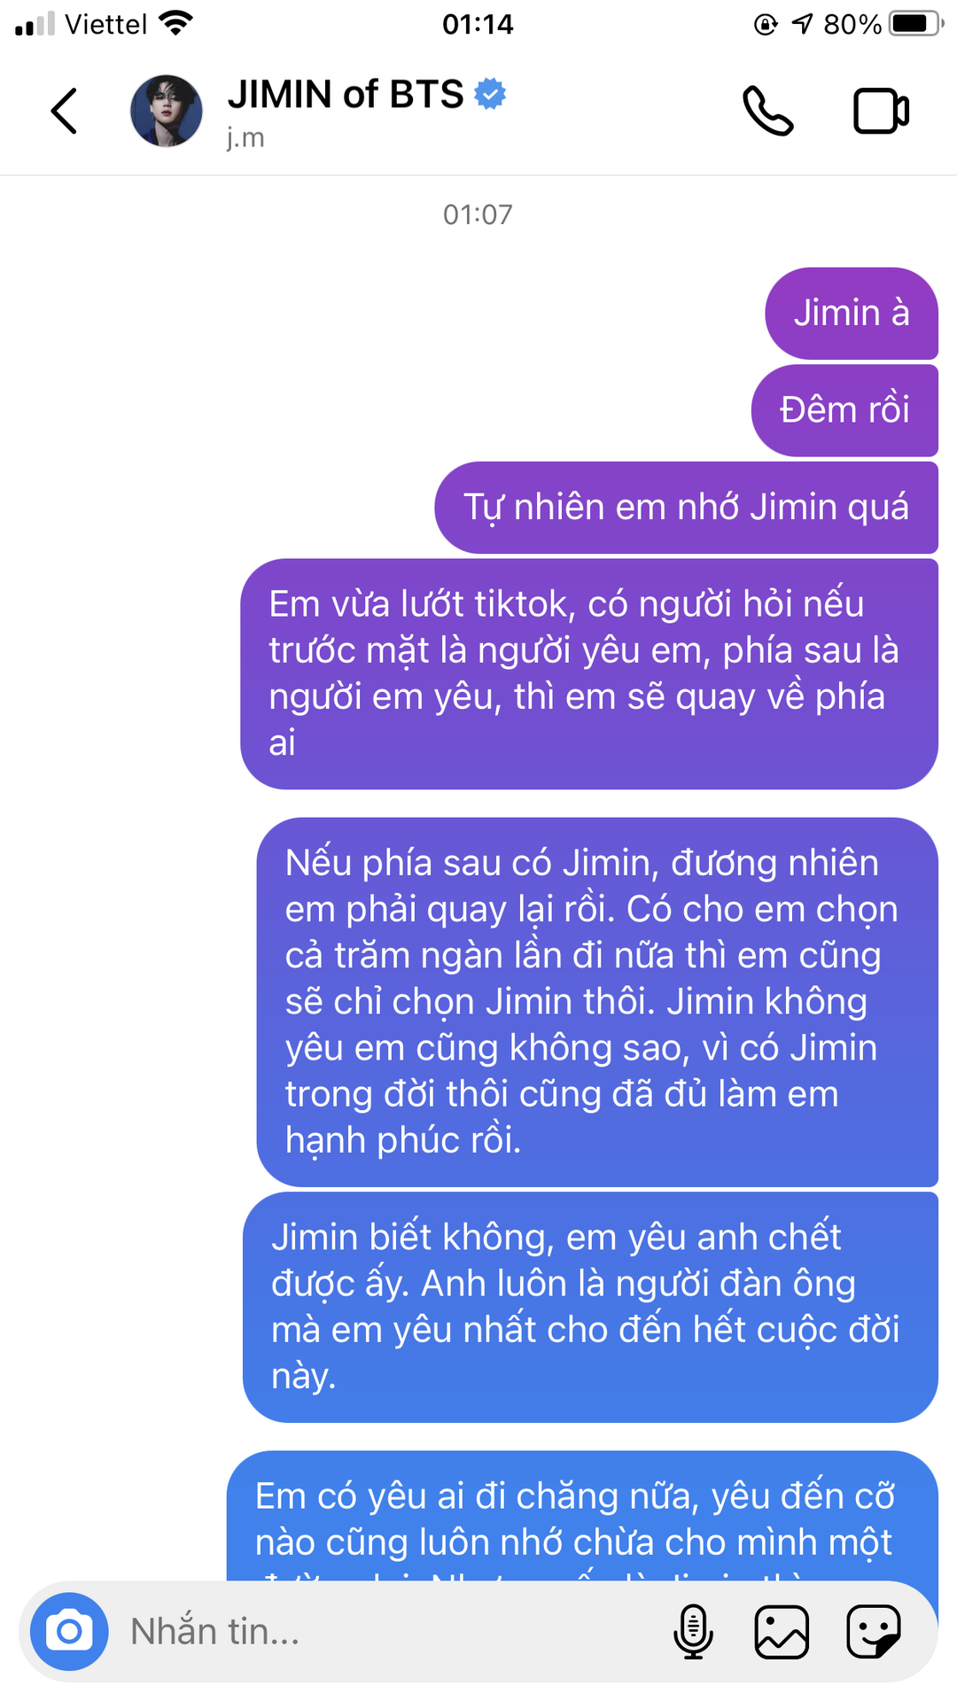The height and width of the screenshot is (1701, 957).
Task: Tap the 'Jimin biết không' message bubble
Action: pyautogui.click(x=590, y=1307)
